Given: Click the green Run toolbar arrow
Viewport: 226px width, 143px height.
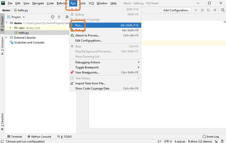Looking at the screenshot, I should tap(196, 10).
